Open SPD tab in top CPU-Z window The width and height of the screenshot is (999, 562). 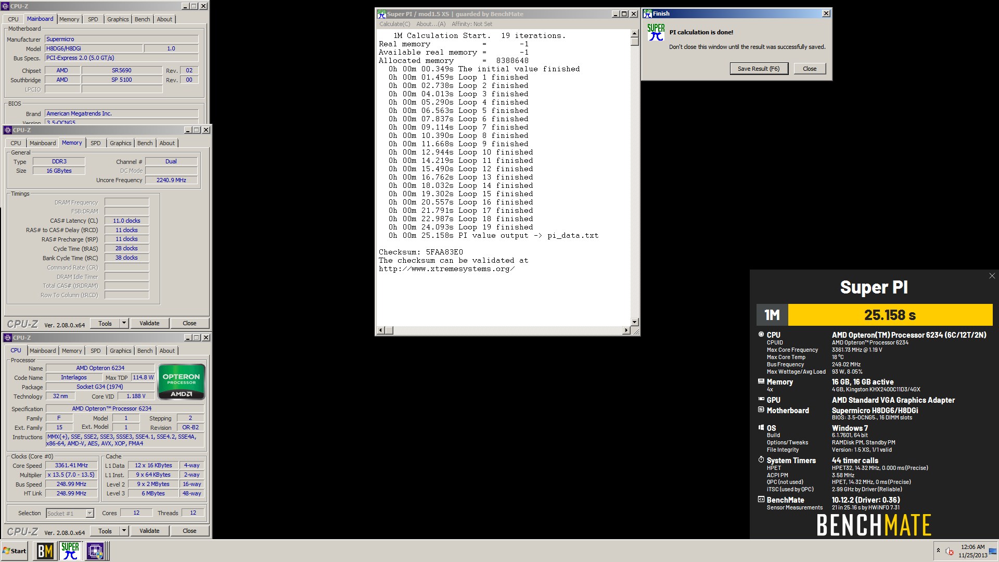tap(93, 19)
